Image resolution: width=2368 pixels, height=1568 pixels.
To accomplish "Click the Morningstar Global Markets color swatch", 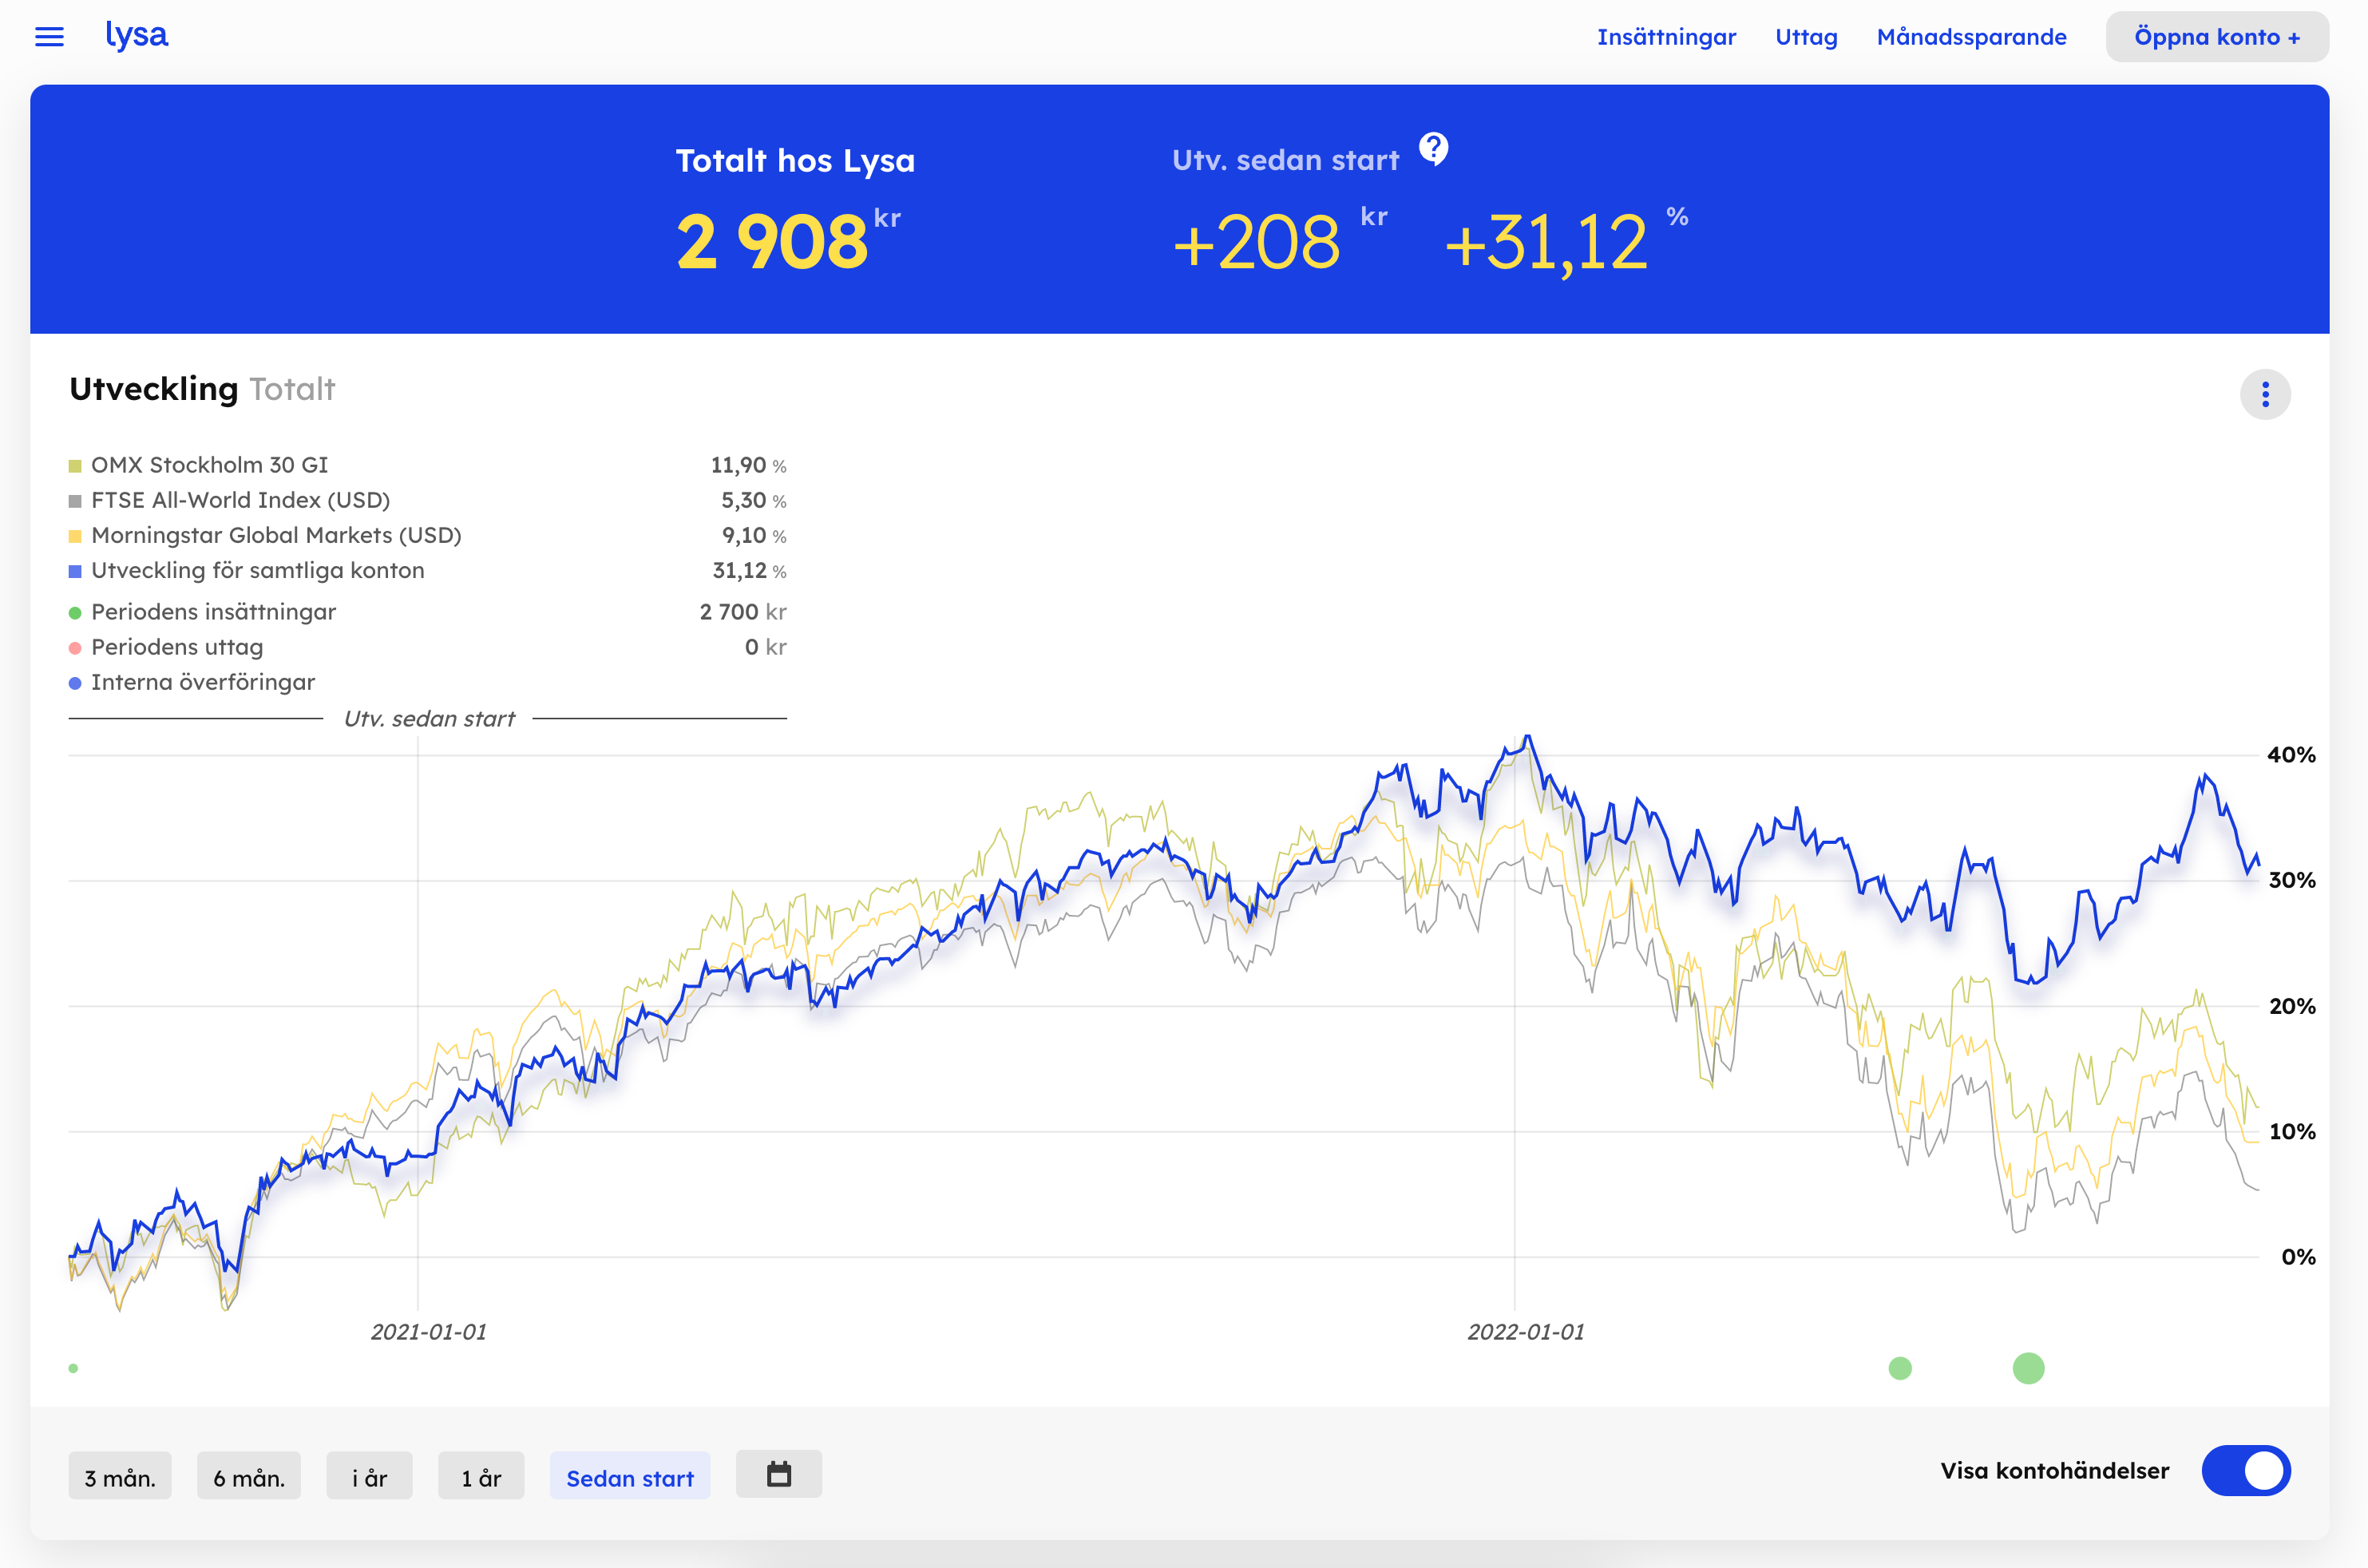I will (75, 536).
